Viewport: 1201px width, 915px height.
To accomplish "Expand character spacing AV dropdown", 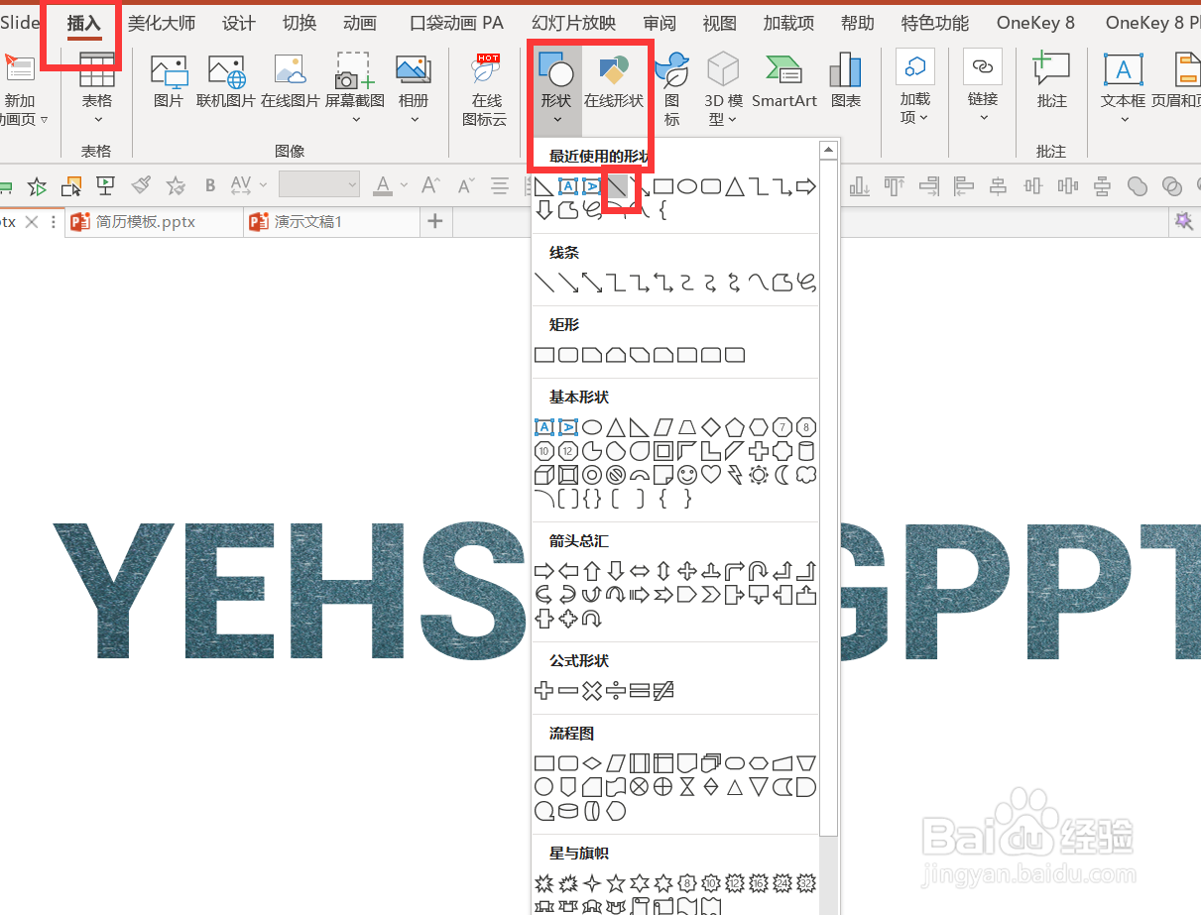I will tap(263, 185).
